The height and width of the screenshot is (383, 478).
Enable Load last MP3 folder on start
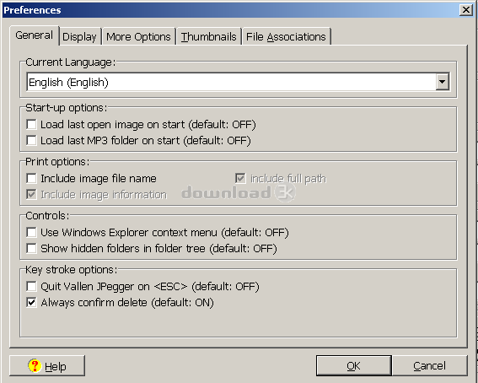click(31, 141)
